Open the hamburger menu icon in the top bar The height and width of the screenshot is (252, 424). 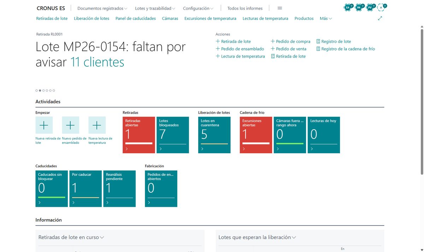(280, 8)
